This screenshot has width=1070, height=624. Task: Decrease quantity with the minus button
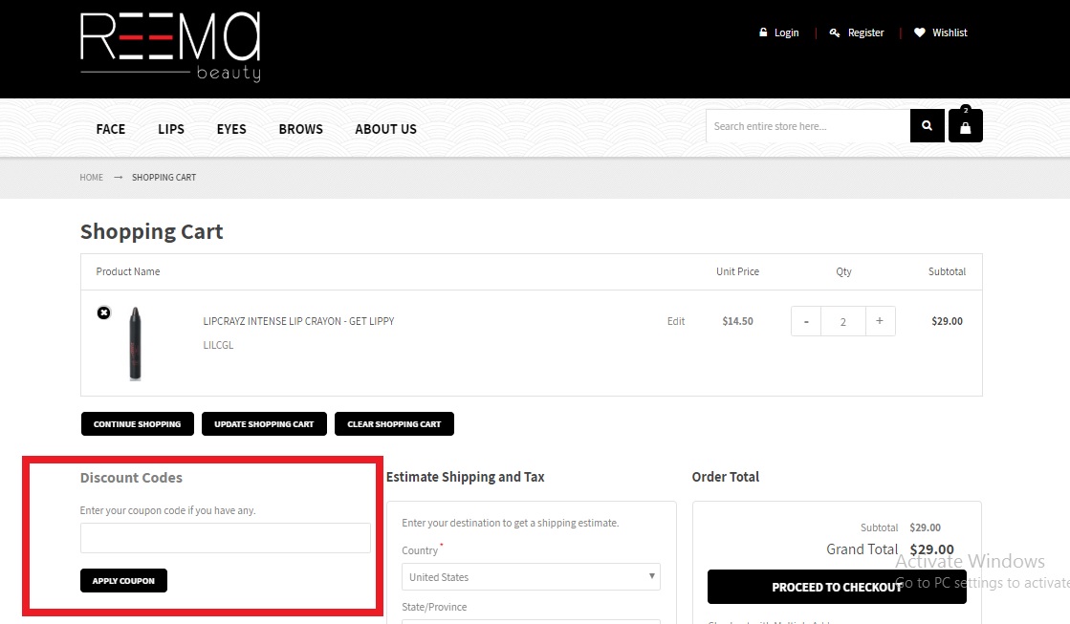point(806,321)
